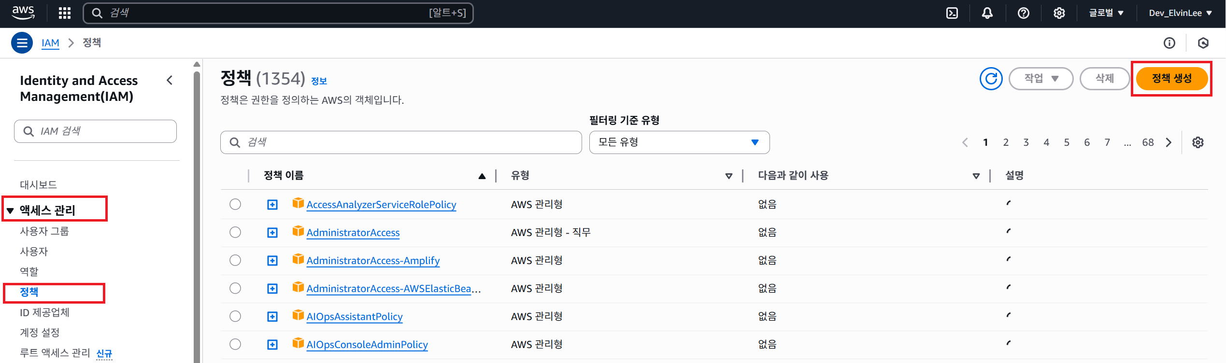Open 사용자 그룹 in the sidebar
The image size is (1226, 363).
[44, 231]
